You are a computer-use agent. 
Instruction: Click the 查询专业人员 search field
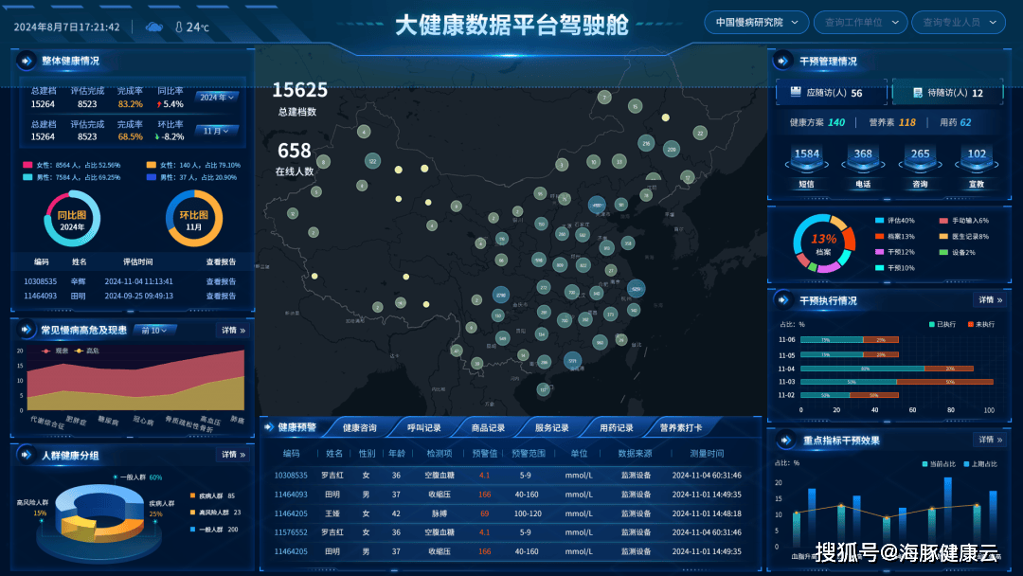pyautogui.click(x=963, y=22)
